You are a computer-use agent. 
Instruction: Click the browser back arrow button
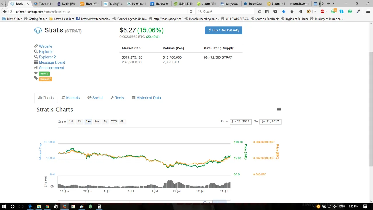(5, 12)
